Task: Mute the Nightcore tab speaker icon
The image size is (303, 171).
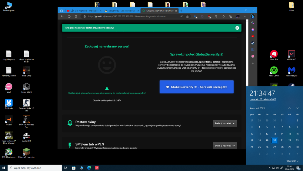Action: point(72,11)
